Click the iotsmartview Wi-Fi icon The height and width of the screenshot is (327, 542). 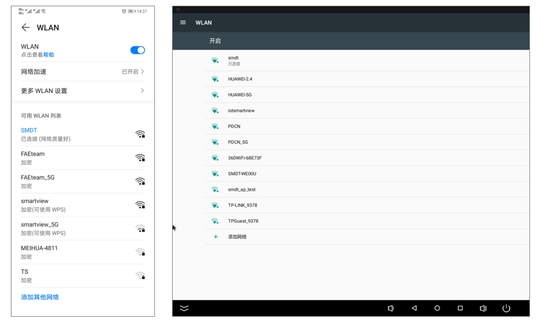point(215,111)
